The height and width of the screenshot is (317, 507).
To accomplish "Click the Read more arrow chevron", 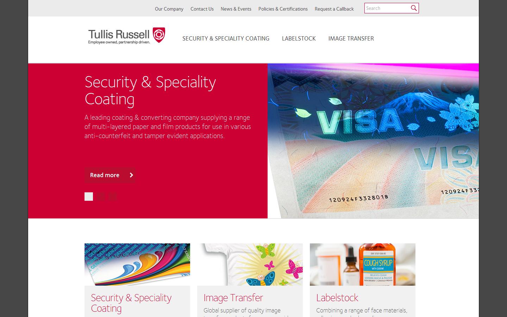I will (x=131, y=175).
